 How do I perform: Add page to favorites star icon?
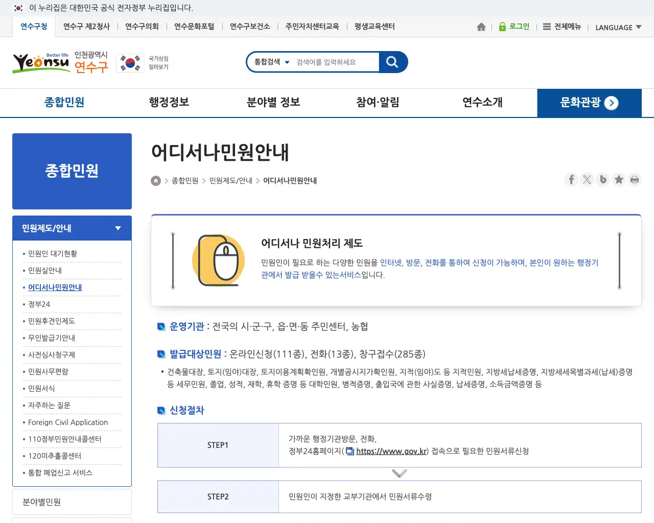619,179
